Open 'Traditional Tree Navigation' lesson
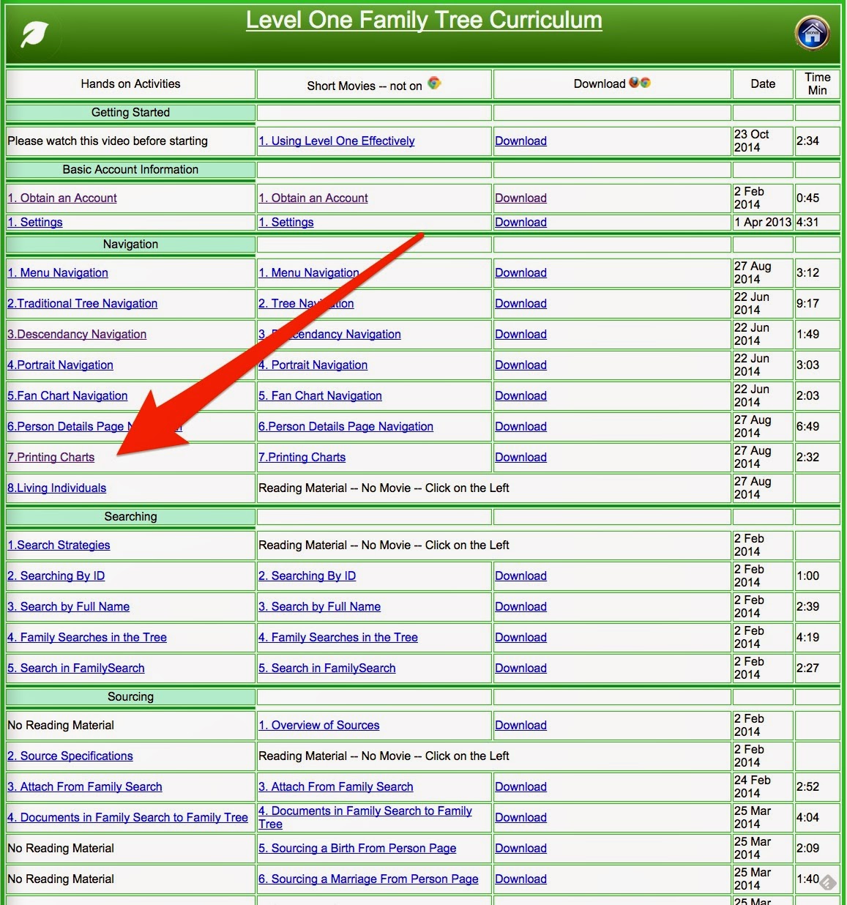The height and width of the screenshot is (905, 847). click(x=82, y=303)
